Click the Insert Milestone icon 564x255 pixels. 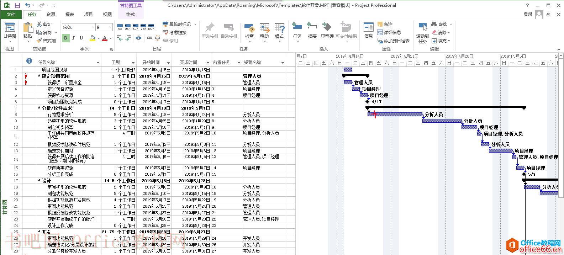point(327,27)
